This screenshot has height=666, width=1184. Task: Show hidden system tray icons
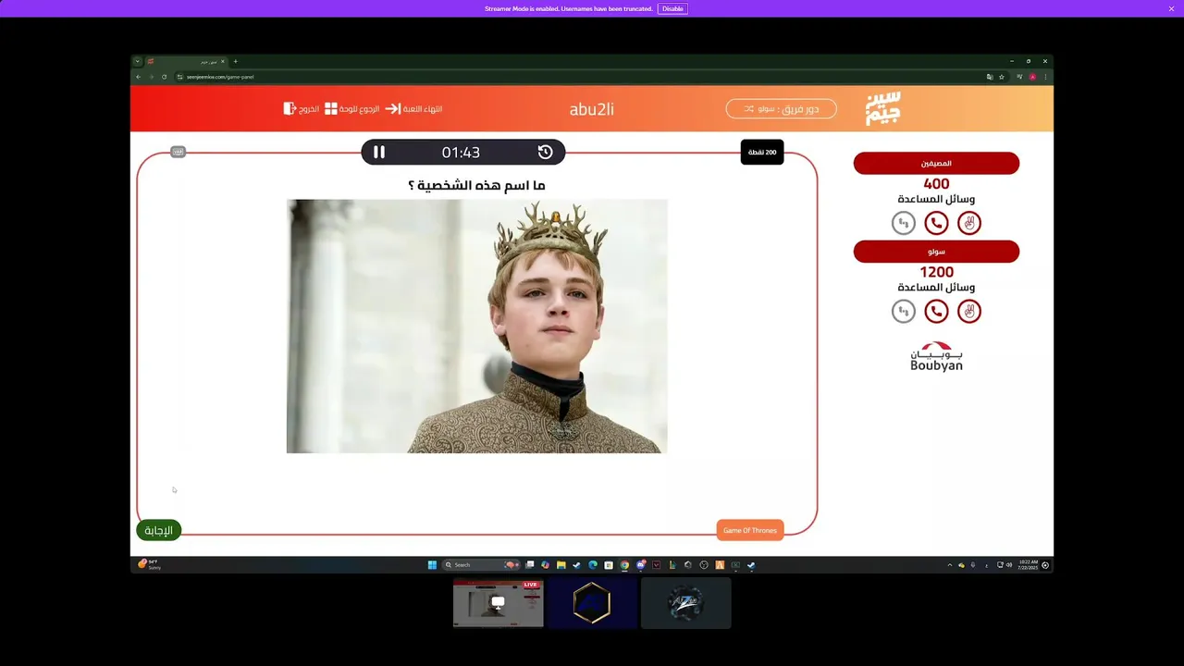tap(949, 565)
